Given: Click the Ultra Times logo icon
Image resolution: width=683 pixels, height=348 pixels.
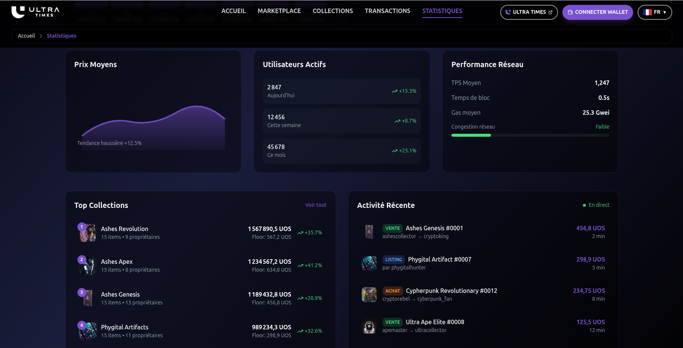Looking at the screenshot, I should [x=17, y=11].
